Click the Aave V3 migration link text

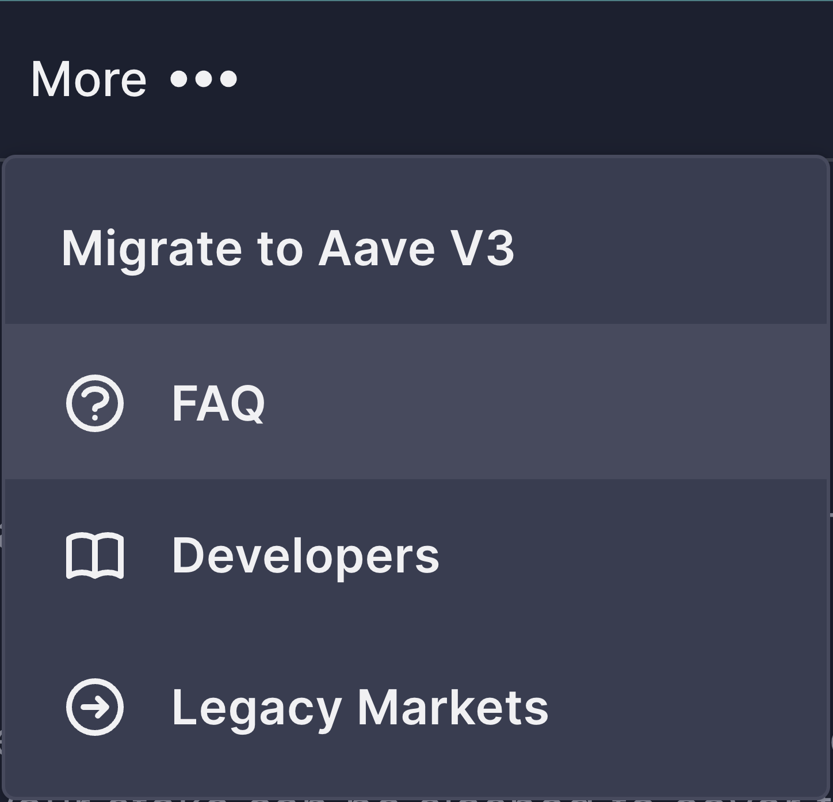(288, 249)
